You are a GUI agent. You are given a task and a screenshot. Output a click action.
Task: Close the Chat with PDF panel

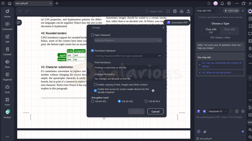[x=243, y=11]
